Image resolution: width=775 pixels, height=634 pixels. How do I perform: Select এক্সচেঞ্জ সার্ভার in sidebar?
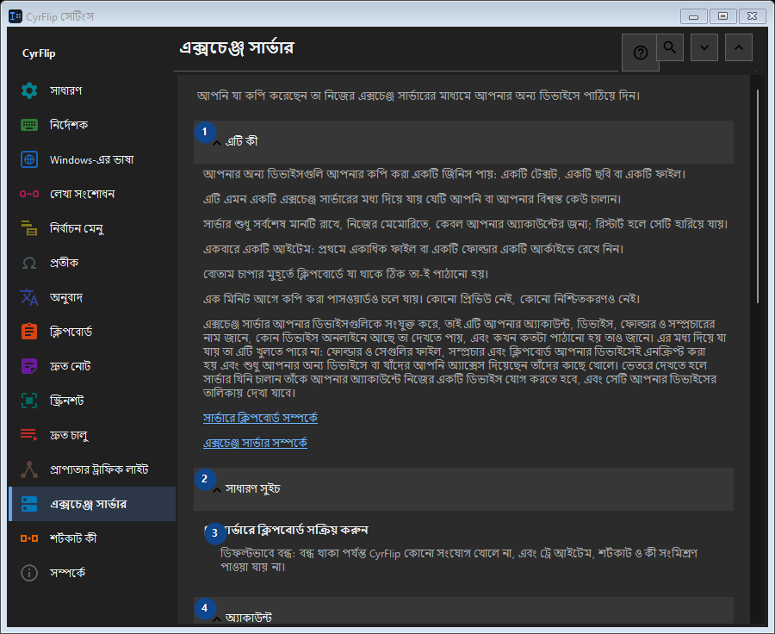(92, 504)
